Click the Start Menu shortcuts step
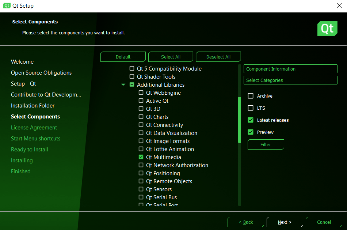The width and height of the screenshot is (347, 230). [36, 139]
